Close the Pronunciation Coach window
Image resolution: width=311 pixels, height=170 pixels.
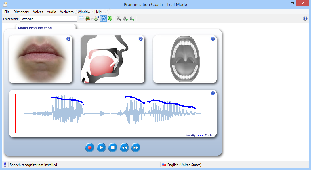click(302, 3)
